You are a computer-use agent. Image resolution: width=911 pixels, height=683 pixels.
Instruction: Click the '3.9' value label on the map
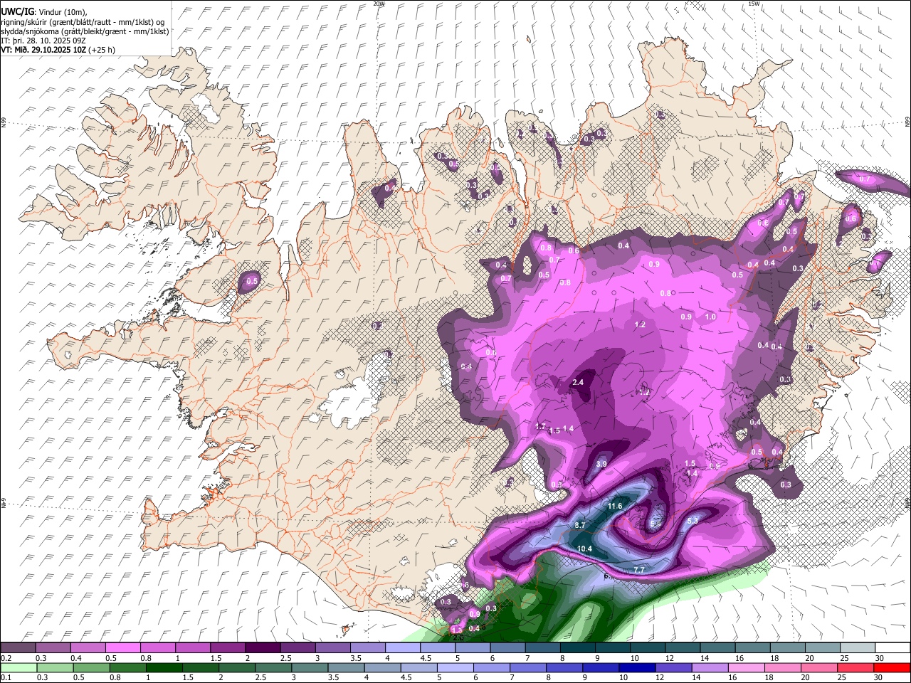pos(601,464)
